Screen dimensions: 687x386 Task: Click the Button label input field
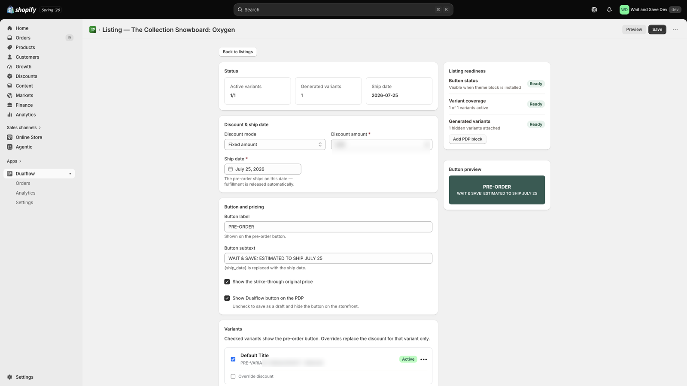pyautogui.click(x=328, y=227)
